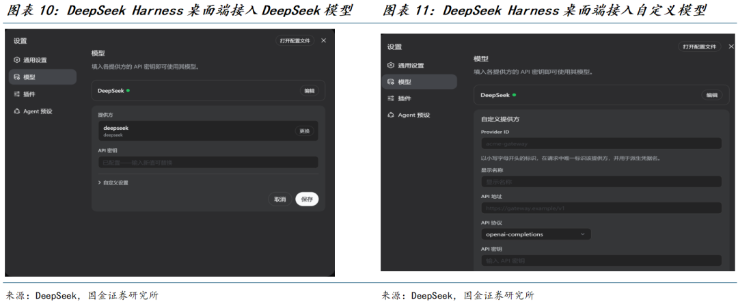The width and height of the screenshot is (738, 302).
Task: Click 编辑 button for DeepSeek in left window
Action: pos(309,91)
